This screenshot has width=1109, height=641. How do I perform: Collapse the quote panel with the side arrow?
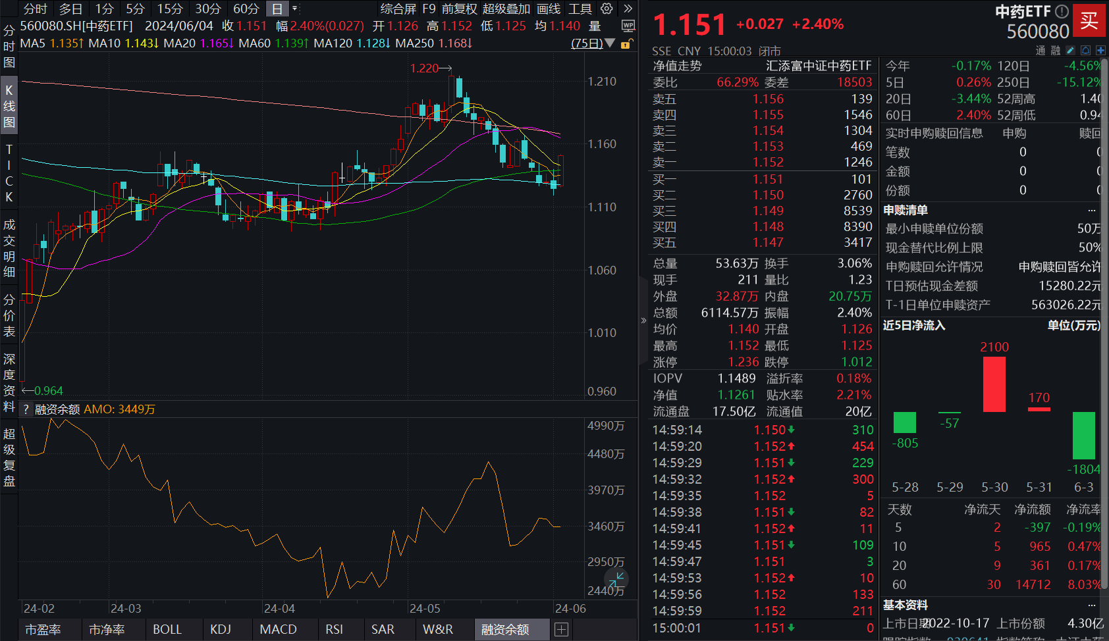(643, 320)
